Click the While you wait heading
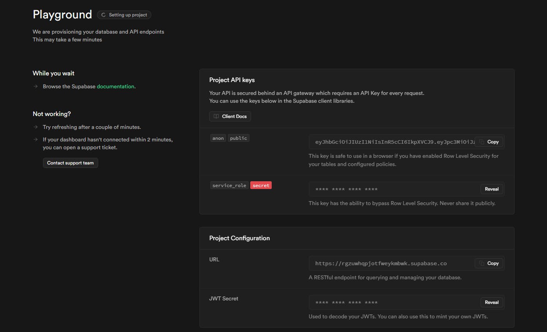Image resolution: width=547 pixels, height=332 pixels. (x=54, y=73)
